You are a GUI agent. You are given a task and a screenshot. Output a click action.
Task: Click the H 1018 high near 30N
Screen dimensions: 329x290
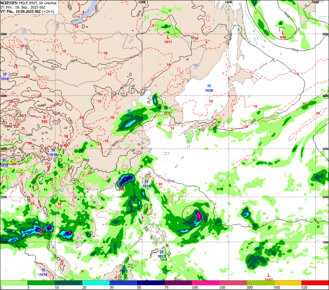click(x=53, y=152)
